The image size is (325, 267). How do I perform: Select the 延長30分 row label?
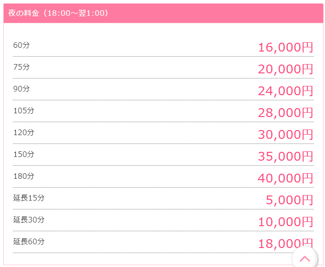tap(29, 220)
